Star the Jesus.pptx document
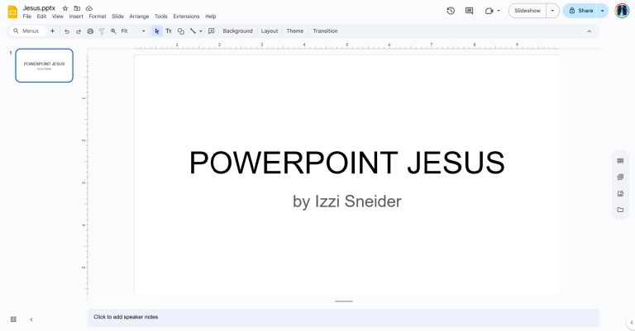The width and height of the screenshot is (635, 331). (x=65, y=8)
